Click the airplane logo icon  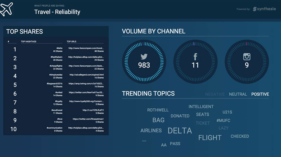coord(6,9)
